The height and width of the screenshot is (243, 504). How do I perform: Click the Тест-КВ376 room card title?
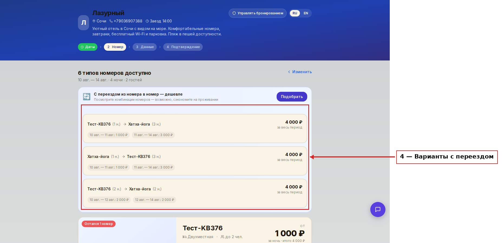[203, 228]
